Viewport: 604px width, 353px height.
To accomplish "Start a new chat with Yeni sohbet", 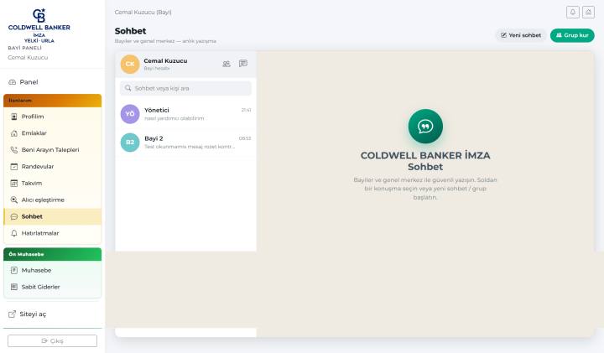I will pyautogui.click(x=521, y=35).
